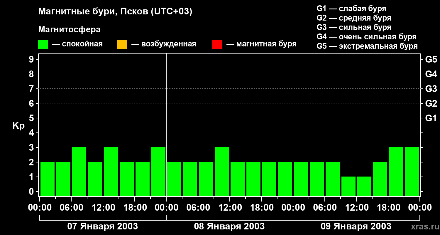
Task: Click the 'G1 — слабая буря' legend line
Action: tap(351, 9)
